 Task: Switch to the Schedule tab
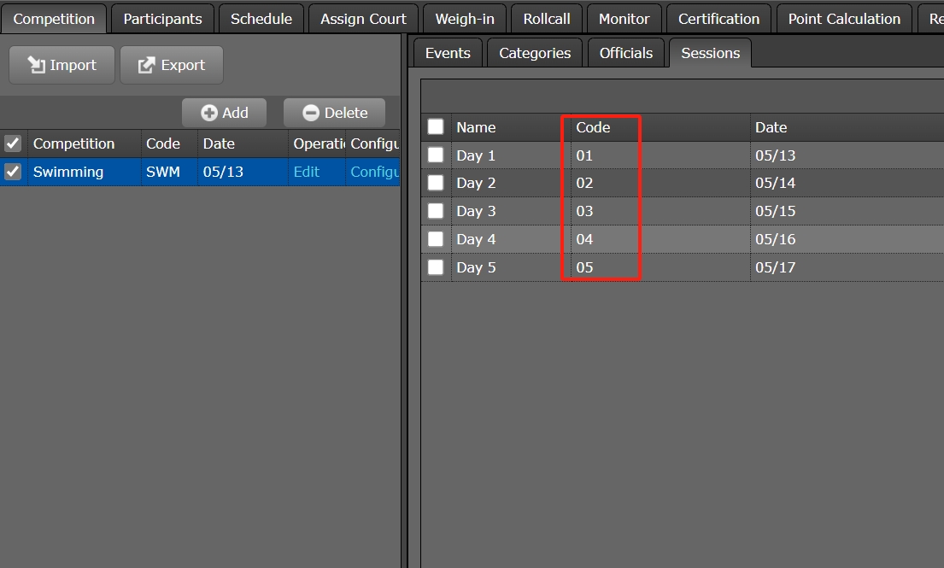click(261, 19)
